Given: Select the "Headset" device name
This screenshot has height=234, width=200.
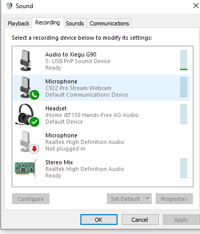Looking at the screenshot, I should pyautogui.click(x=56, y=108).
